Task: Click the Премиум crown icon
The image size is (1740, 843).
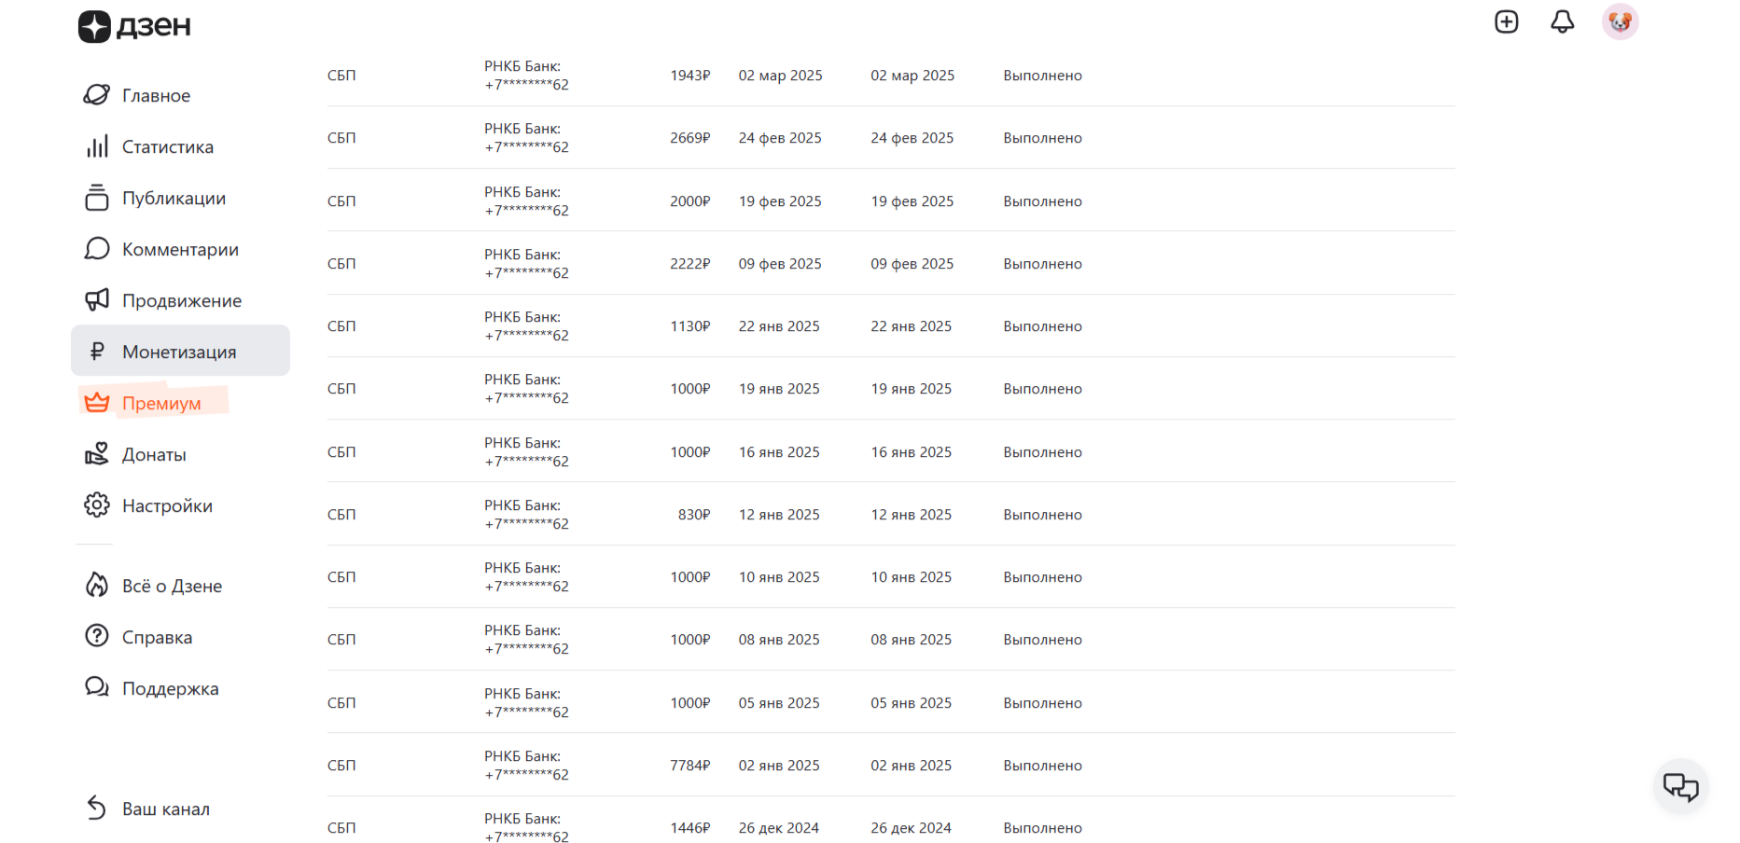Action: click(x=97, y=403)
